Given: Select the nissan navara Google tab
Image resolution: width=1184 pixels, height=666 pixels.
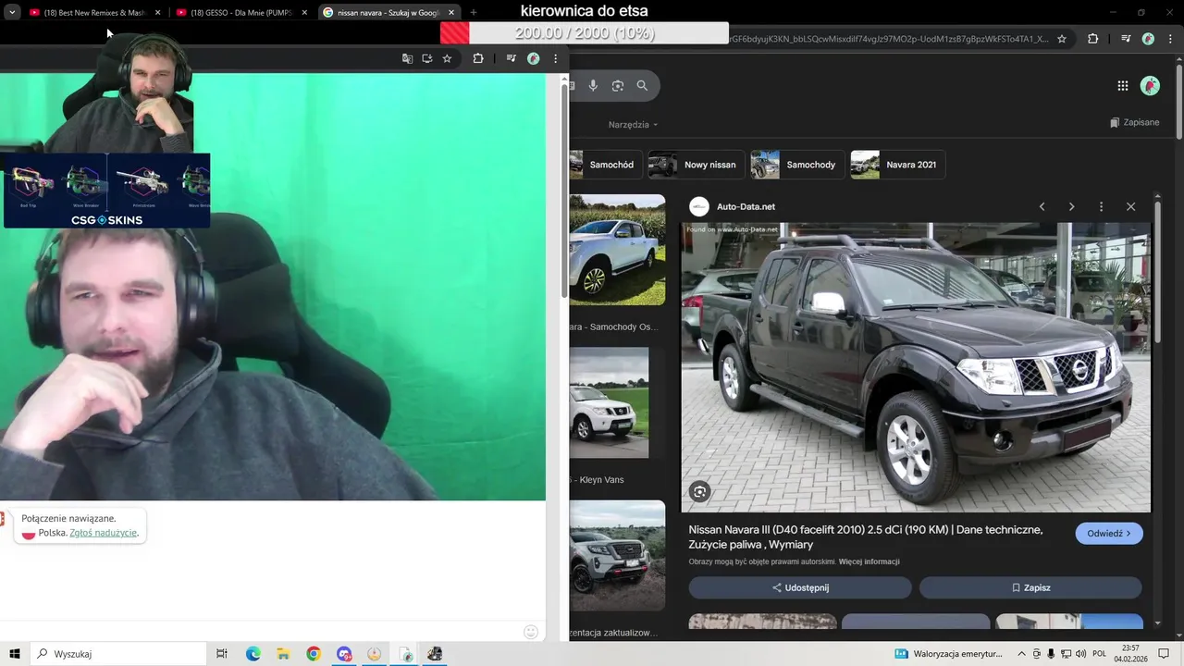Looking at the screenshot, I should [388, 13].
